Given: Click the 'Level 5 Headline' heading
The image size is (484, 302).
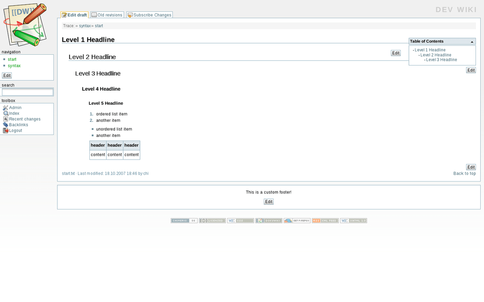Looking at the screenshot, I should (105, 103).
